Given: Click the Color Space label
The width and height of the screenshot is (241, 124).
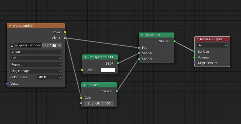Looking at the screenshot, I should coord(19,77).
